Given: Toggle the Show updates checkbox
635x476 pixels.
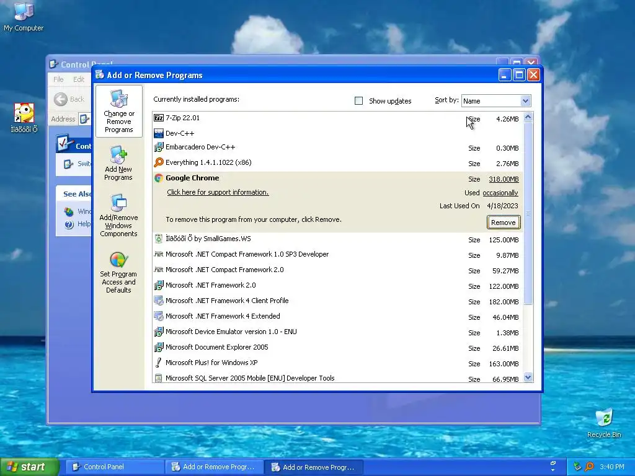Looking at the screenshot, I should [x=358, y=101].
